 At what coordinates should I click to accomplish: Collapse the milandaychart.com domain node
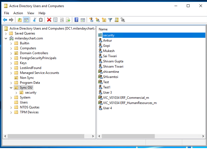pos(6,39)
